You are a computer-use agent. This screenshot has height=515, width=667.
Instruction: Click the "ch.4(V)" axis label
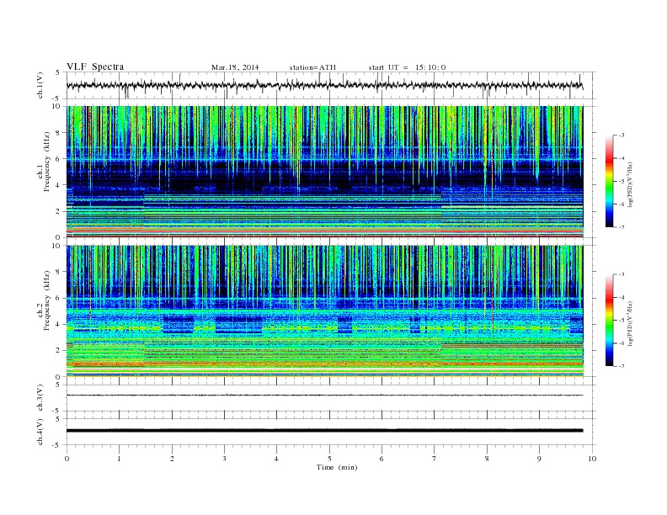[x=40, y=432]
